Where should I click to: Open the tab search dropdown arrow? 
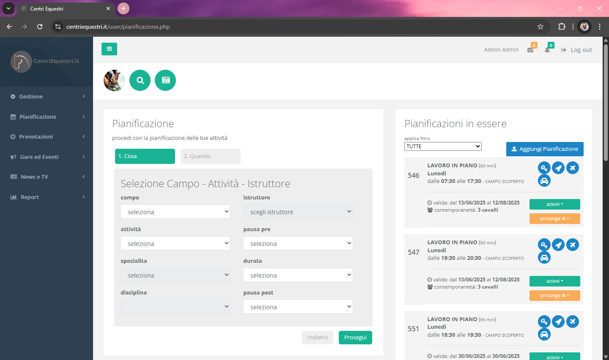point(8,8)
